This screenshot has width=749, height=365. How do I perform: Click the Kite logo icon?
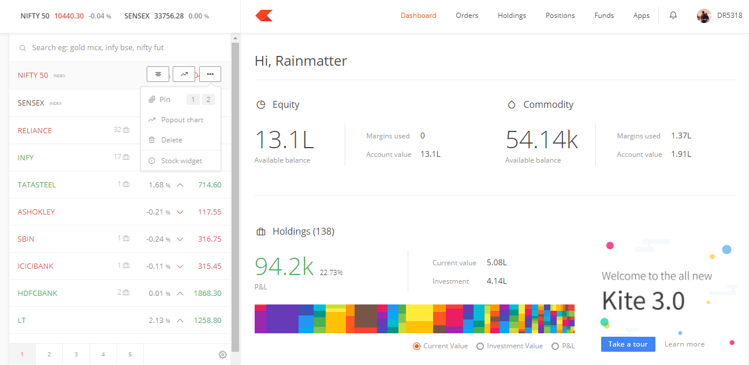point(264,16)
